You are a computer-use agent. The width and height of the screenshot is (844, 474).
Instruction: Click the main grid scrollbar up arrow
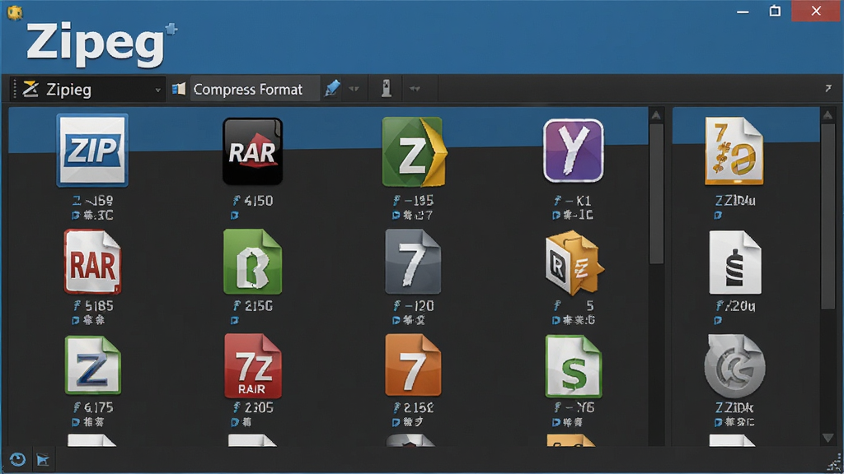(656, 115)
